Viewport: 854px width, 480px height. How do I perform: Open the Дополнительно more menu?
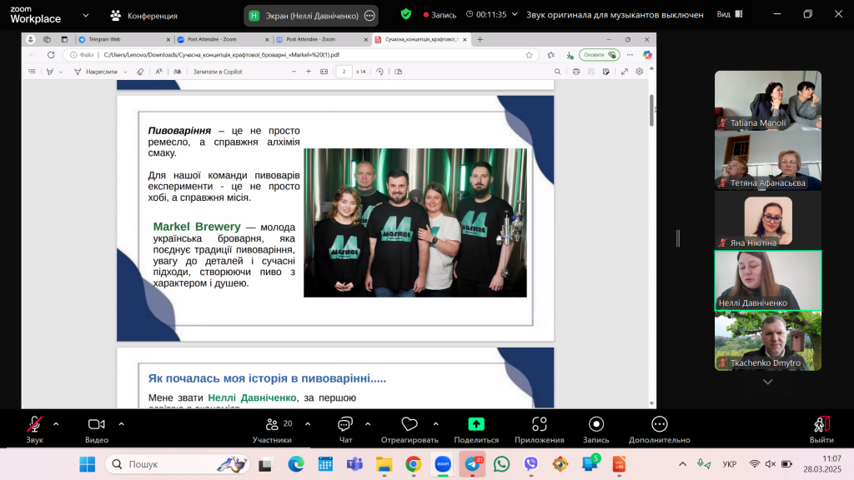coord(659,429)
